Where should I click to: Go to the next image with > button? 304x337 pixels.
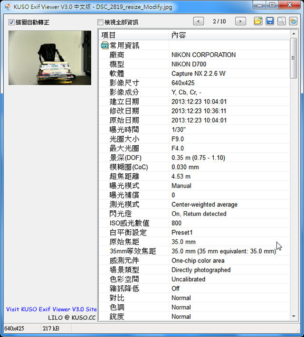(x=240, y=21)
